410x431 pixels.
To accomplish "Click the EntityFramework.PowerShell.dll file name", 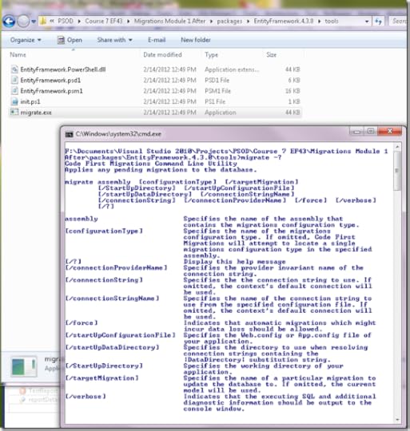I will 63,69.
